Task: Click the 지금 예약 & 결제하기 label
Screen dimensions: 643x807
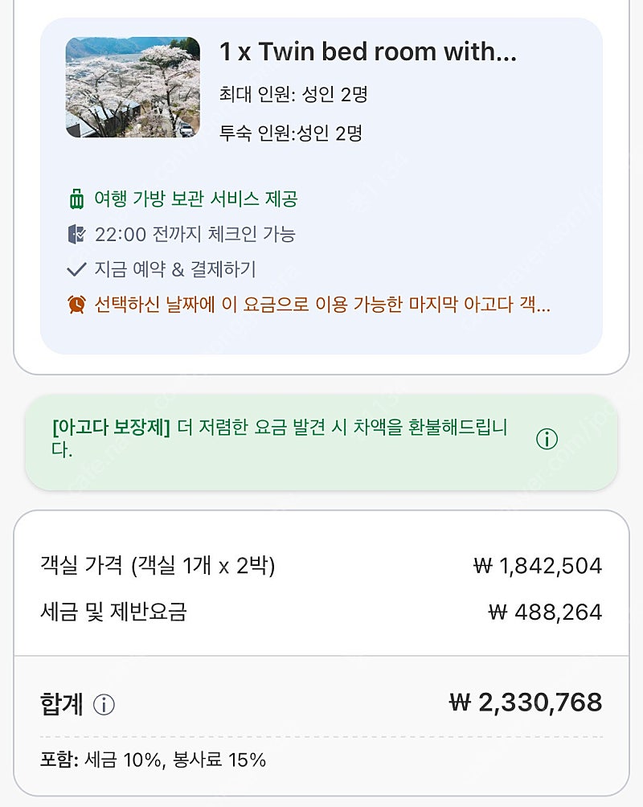Action: click(x=175, y=269)
